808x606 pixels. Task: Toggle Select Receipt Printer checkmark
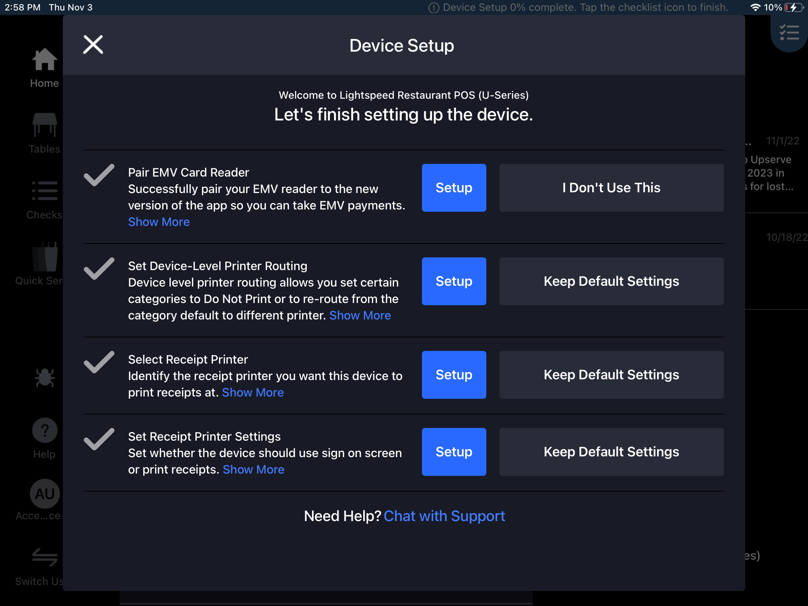tap(99, 362)
